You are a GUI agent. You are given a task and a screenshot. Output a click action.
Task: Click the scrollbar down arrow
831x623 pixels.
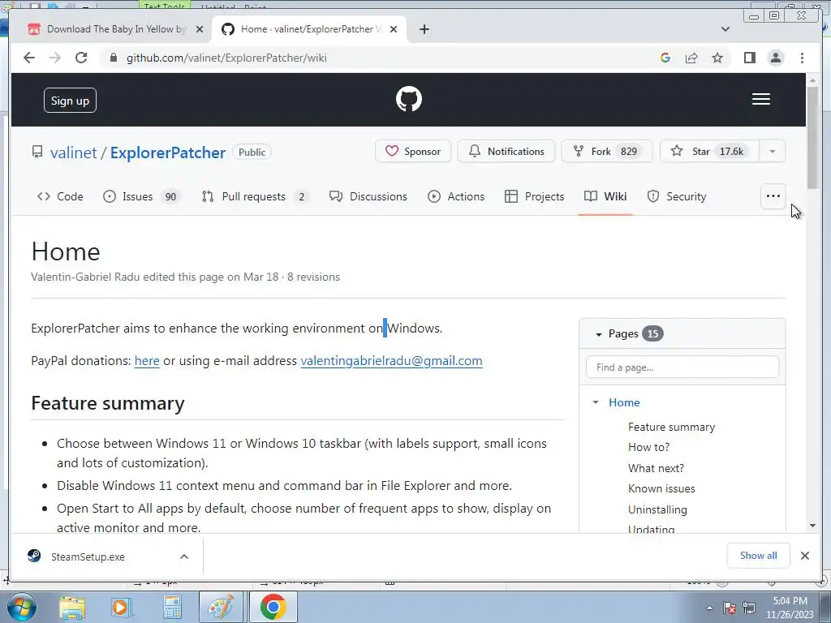pyautogui.click(x=812, y=526)
